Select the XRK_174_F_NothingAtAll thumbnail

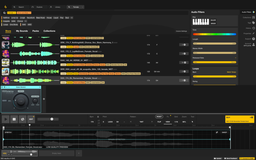(x=5, y=45)
